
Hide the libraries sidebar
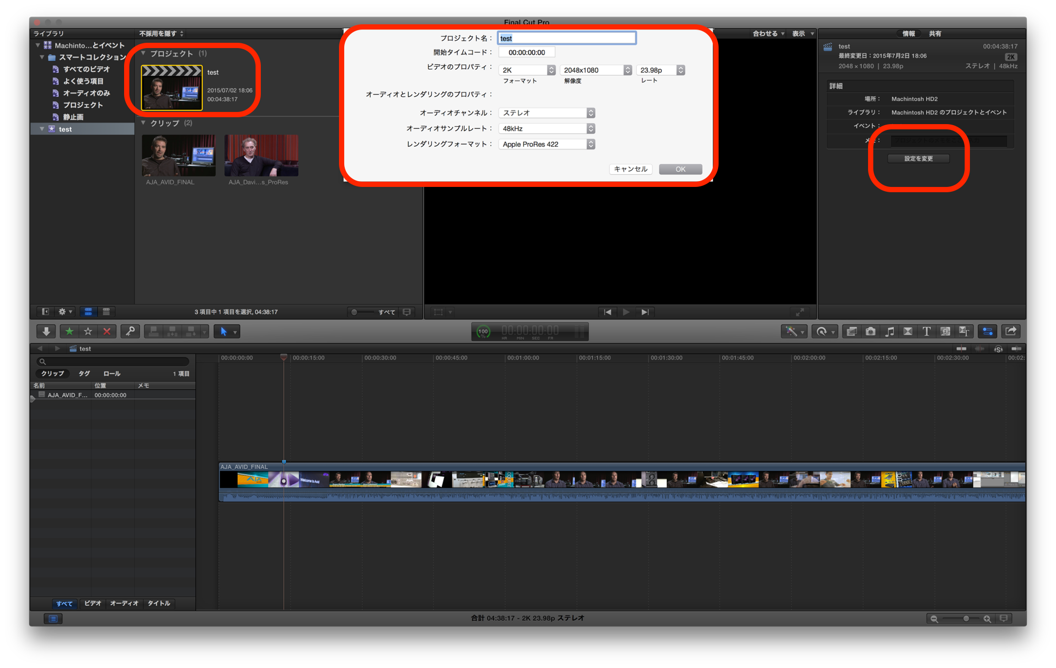click(x=45, y=312)
